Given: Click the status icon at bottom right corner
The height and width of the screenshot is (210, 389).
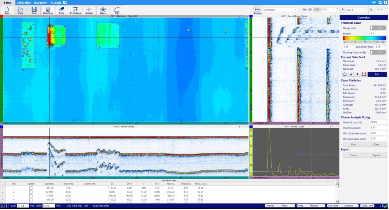Looking at the screenshot, I should [x=385, y=206].
